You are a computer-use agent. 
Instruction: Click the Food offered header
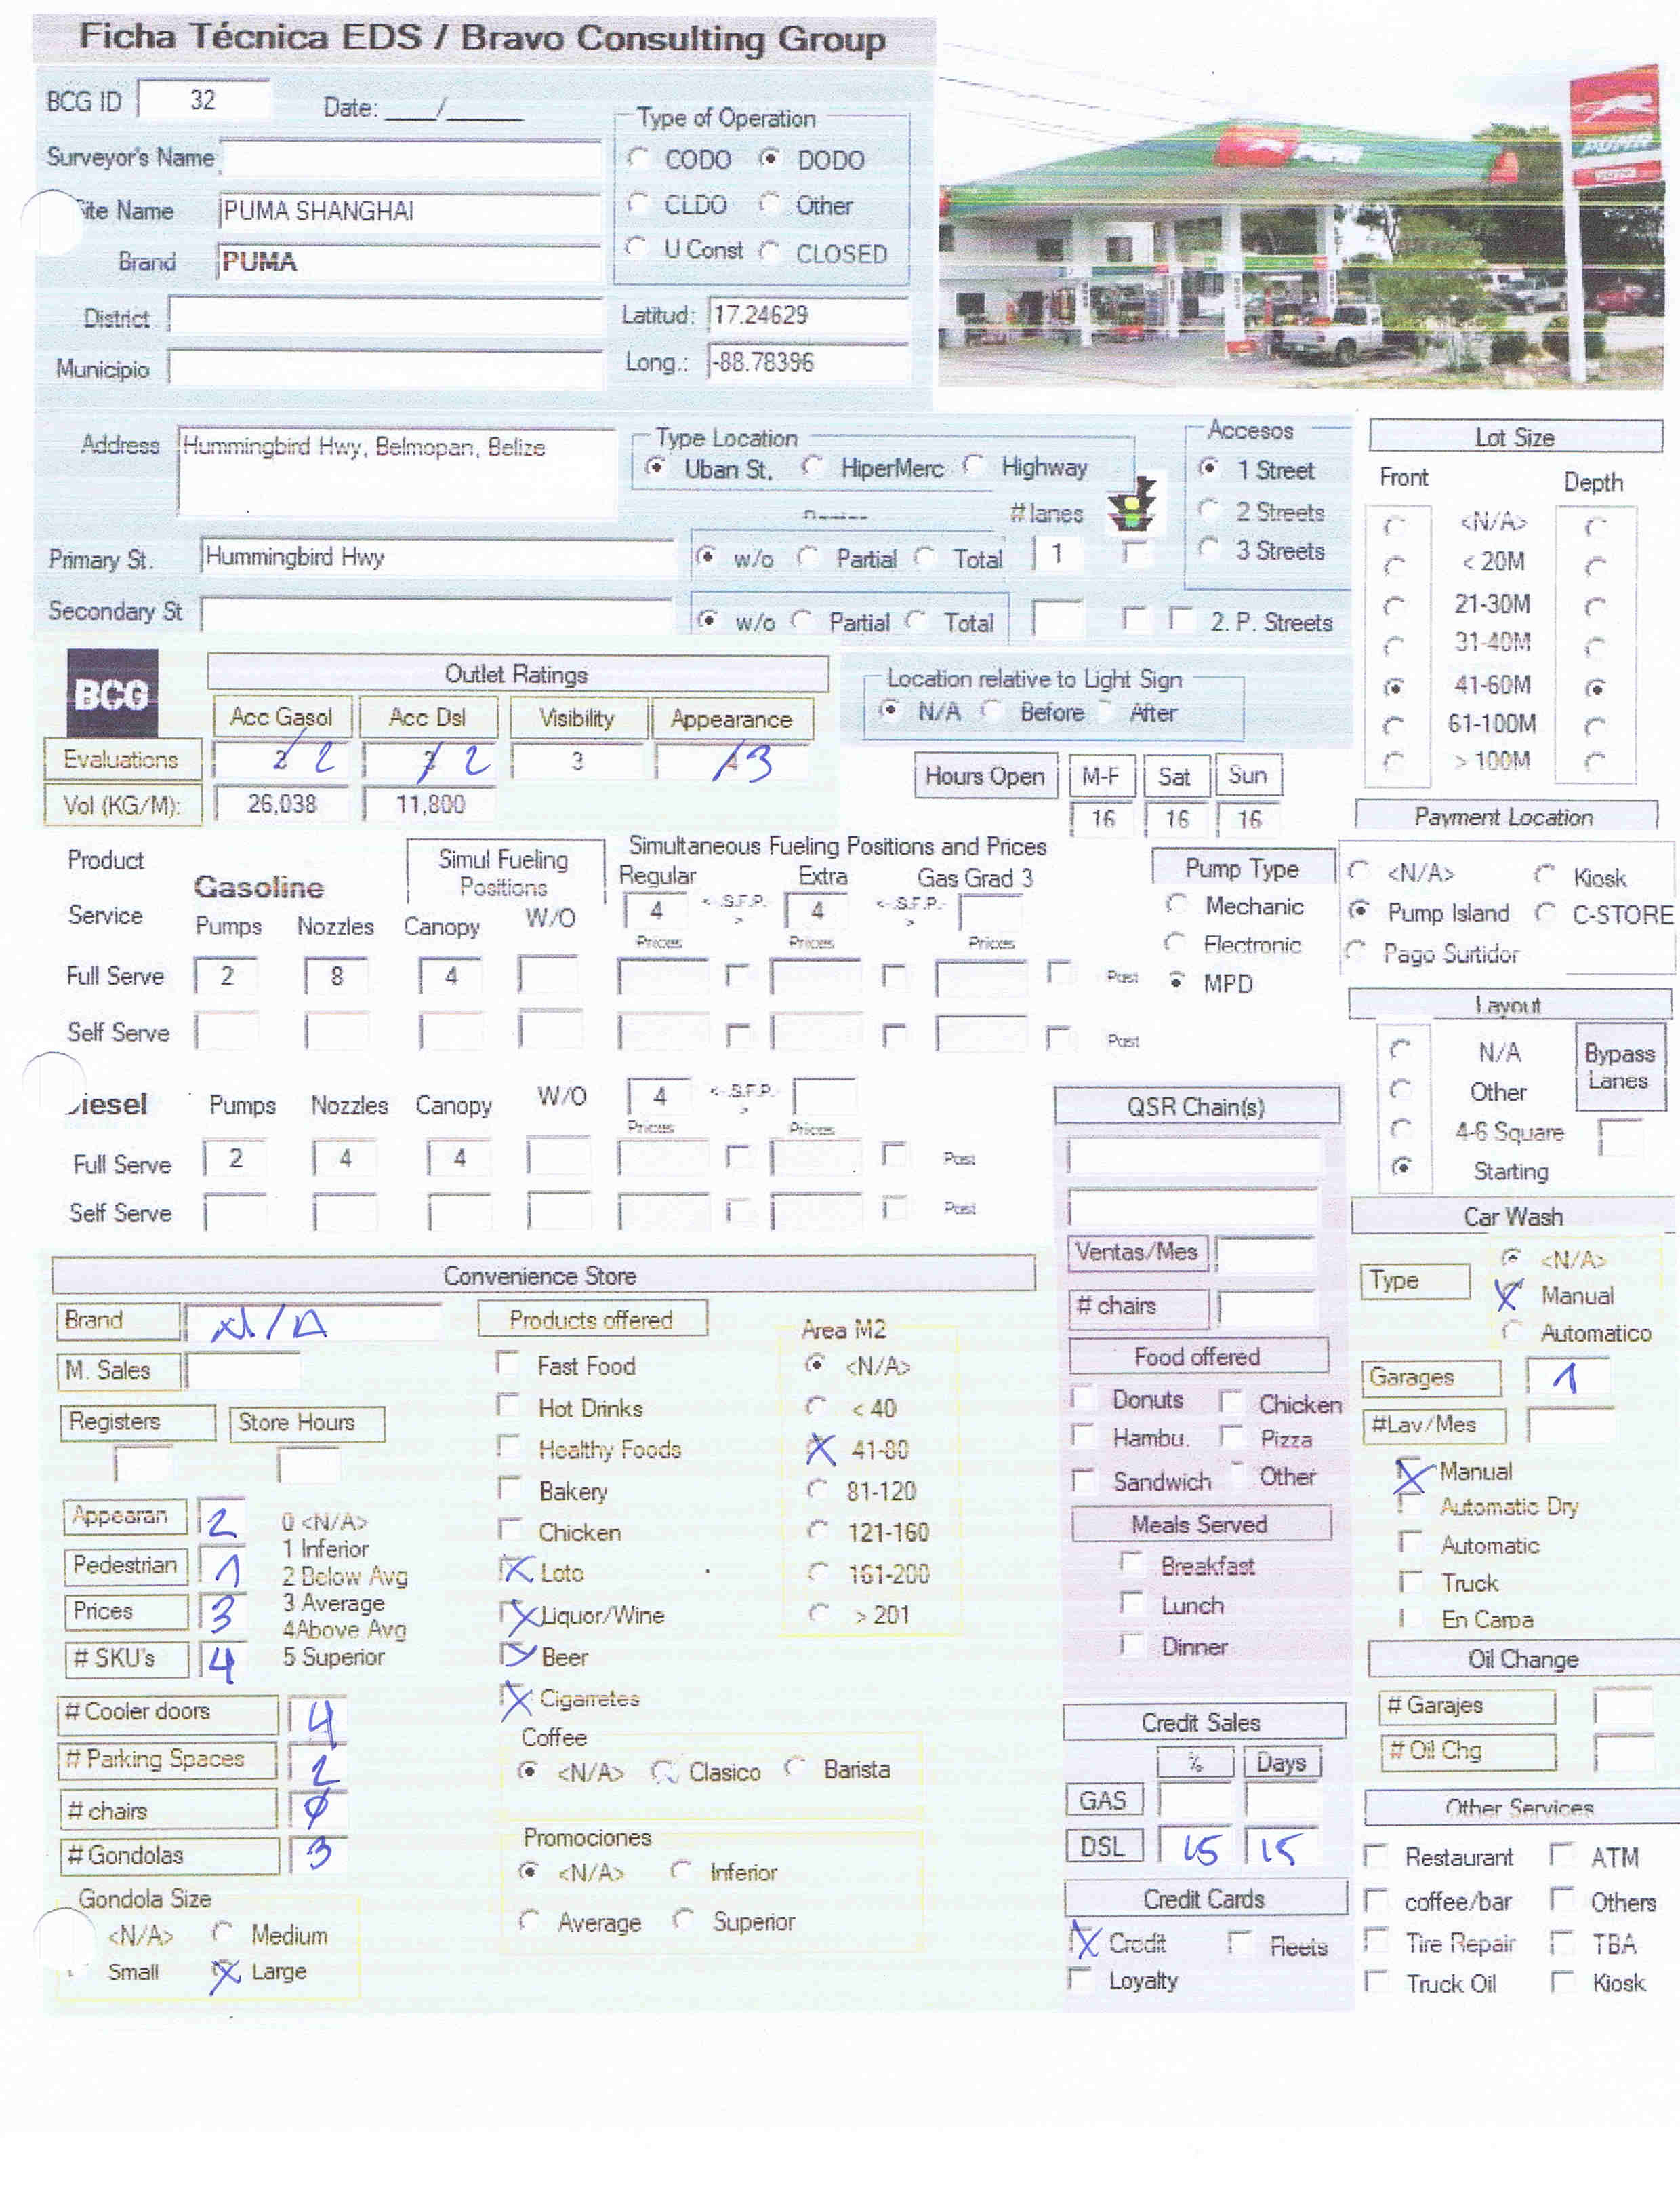(1198, 1356)
